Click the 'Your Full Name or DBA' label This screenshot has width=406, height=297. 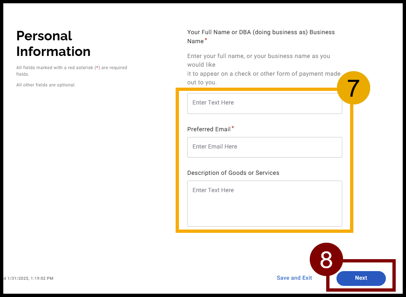(x=261, y=32)
